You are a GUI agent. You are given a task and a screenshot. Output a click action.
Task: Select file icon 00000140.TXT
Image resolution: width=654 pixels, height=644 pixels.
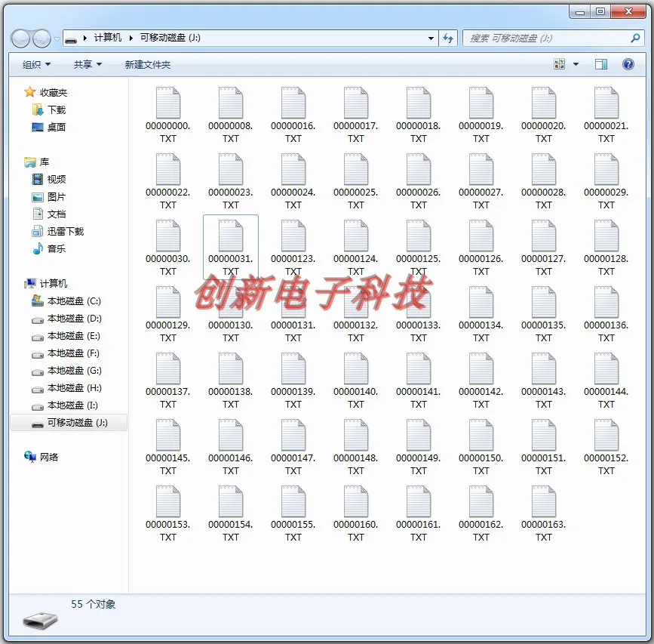click(356, 368)
